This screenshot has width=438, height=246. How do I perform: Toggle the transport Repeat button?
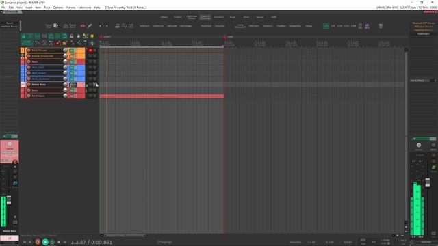pos(52,242)
